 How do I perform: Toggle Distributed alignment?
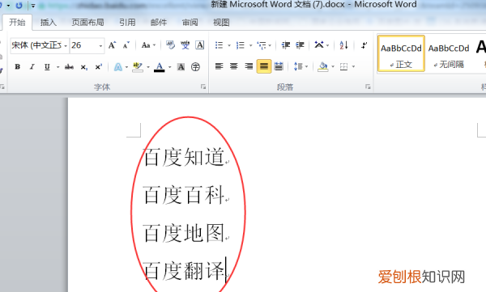(x=279, y=66)
